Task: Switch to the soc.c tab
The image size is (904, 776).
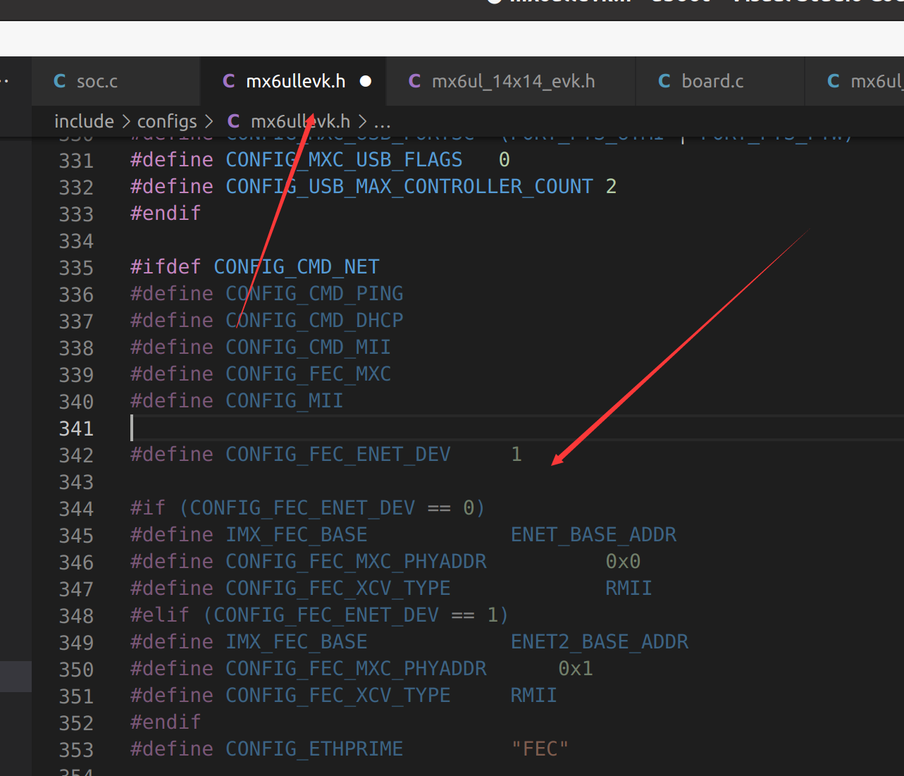Action: tap(97, 81)
